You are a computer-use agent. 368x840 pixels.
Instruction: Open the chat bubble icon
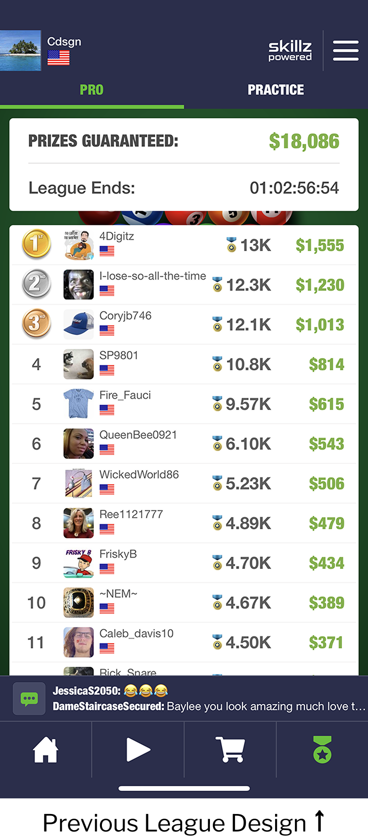pos(29,699)
